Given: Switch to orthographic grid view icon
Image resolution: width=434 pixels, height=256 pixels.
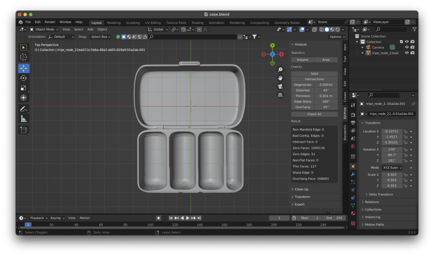Looking at the screenshot, I should tap(280, 95).
